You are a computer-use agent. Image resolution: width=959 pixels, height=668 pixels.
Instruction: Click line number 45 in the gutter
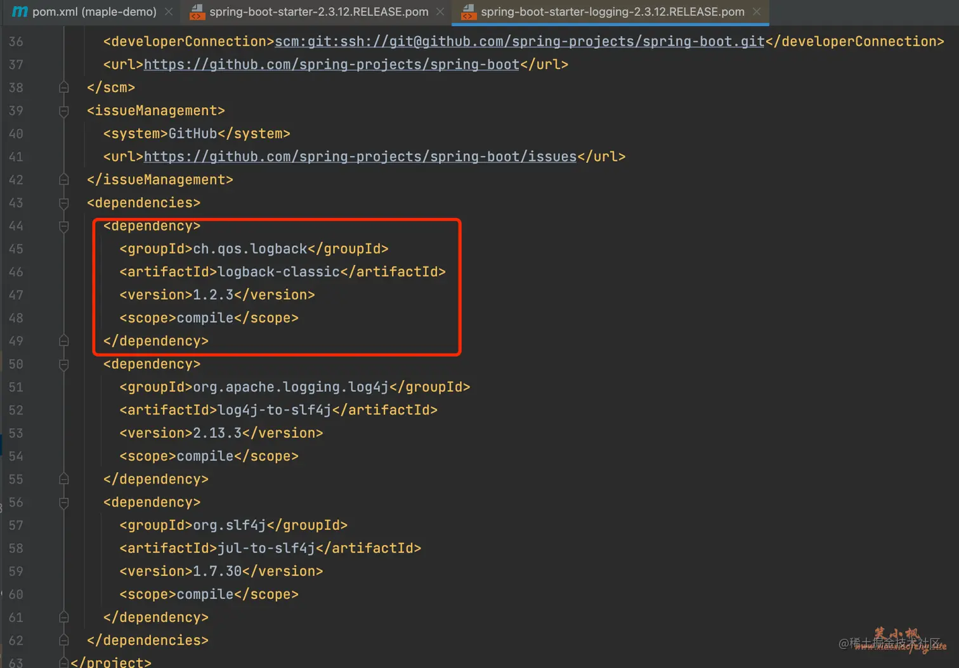[x=16, y=249]
